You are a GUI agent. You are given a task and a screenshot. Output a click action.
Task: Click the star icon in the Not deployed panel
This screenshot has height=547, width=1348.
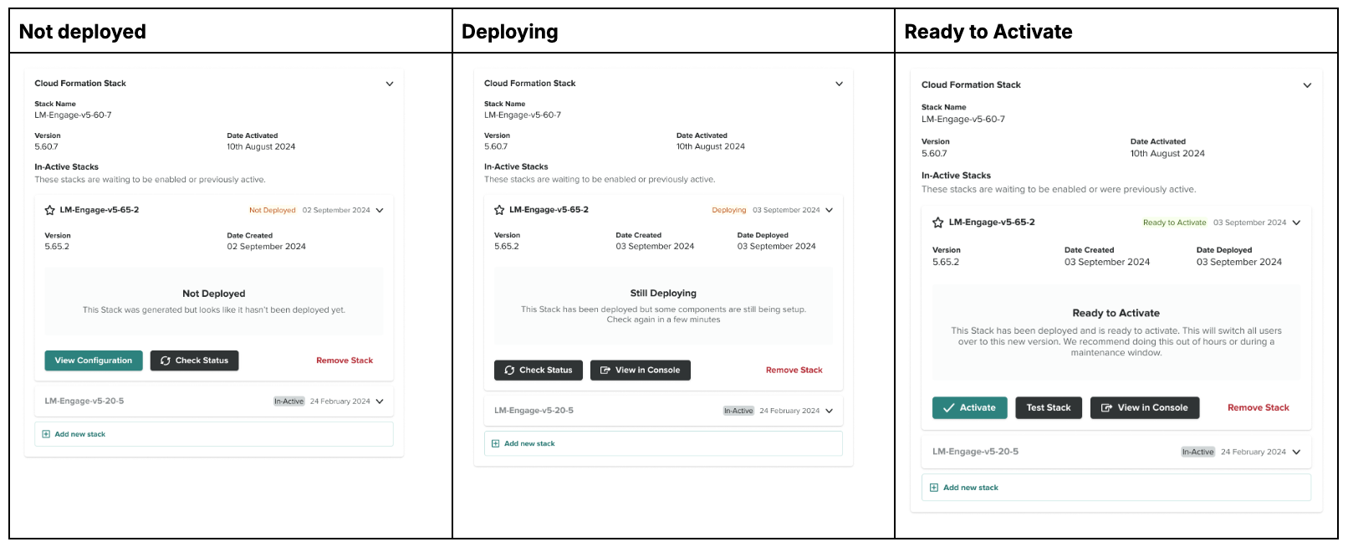pos(49,211)
